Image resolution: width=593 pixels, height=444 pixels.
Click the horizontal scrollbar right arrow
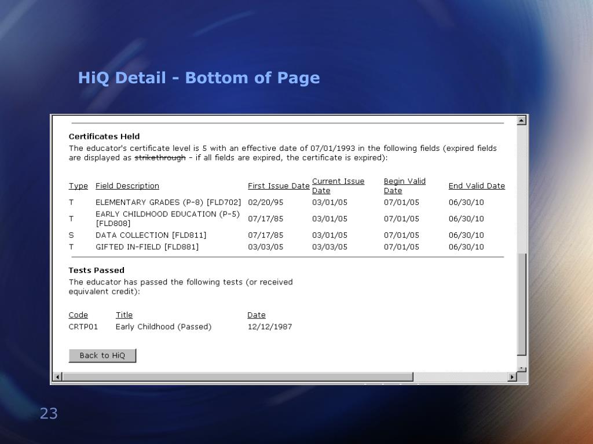click(x=512, y=377)
